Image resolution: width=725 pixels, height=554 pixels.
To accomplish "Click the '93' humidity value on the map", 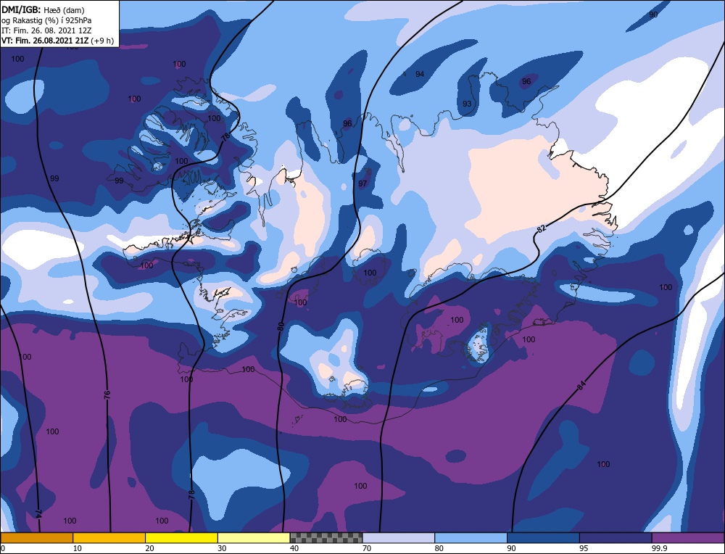I will pyautogui.click(x=467, y=104).
